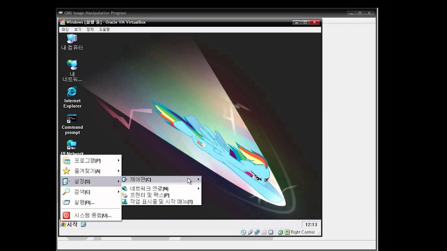Select the 내 네트워크 desktop icon
The height and width of the screenshot is (251, 447).
coord(72,71)
